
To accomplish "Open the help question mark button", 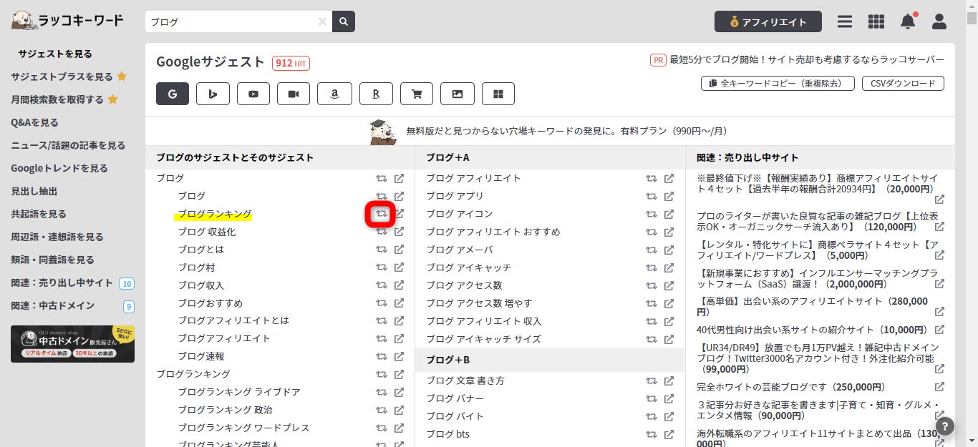I will 945,426.
